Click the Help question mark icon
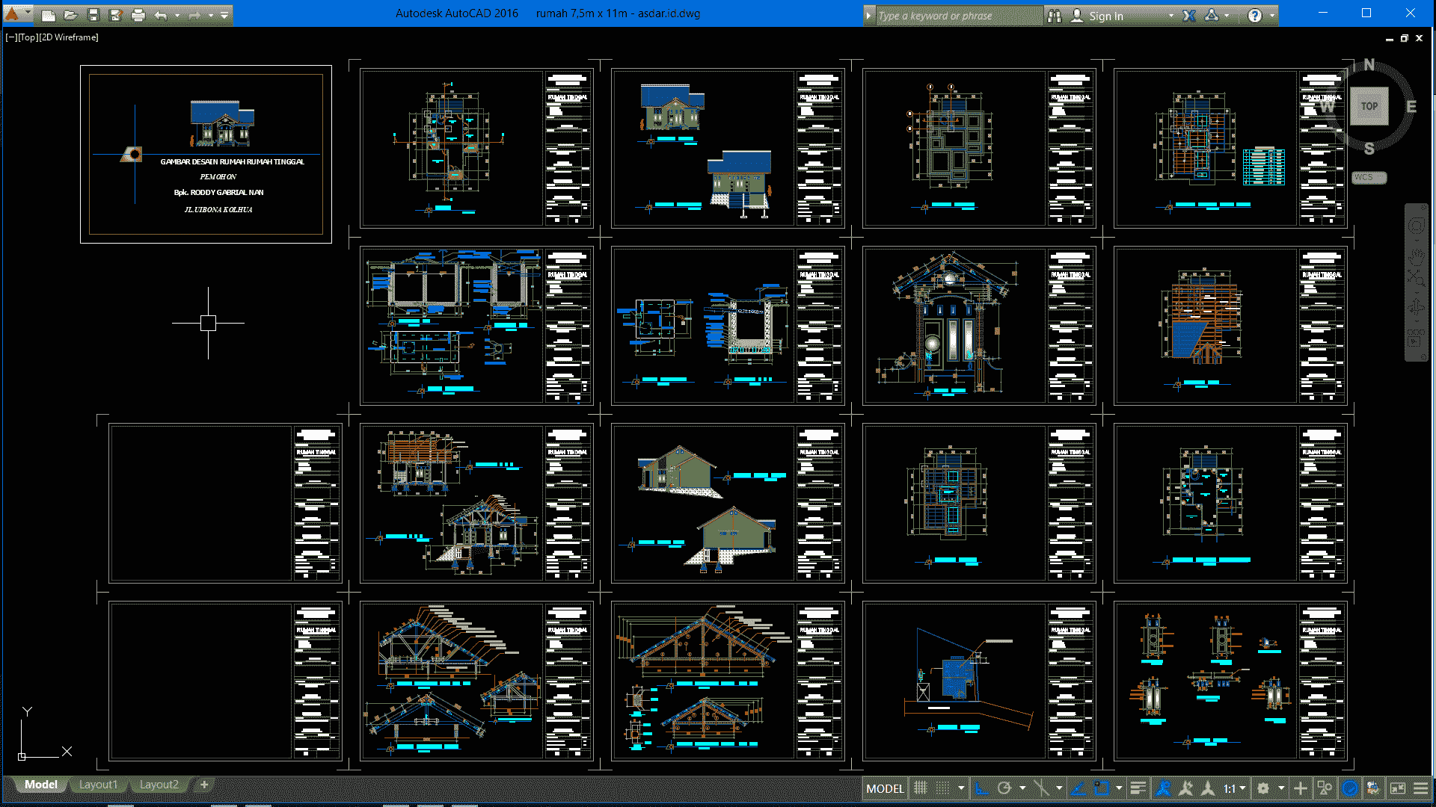The image size is (1436, 807). pos(1255,16)
